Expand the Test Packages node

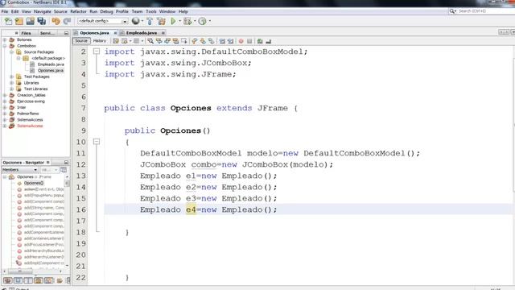pos(11,77)
